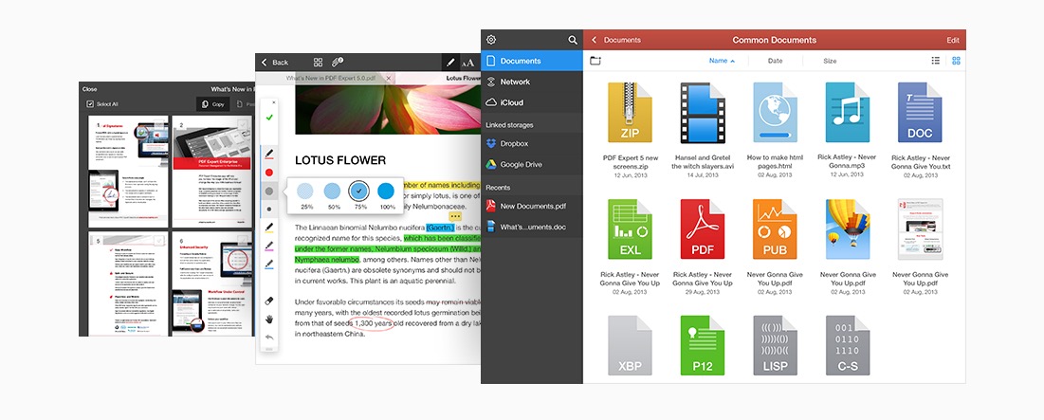Viewport: 1044px width, 420px height.
Task: Open attachments paperclip icon in PDF viewer
Action: [338, 62]
